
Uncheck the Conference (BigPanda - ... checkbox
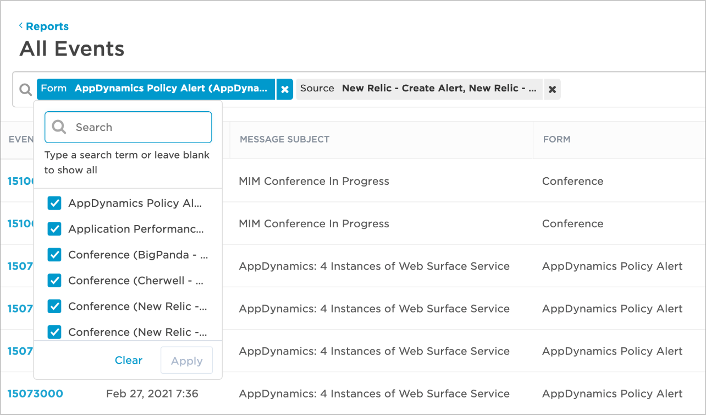pos(54,255)
